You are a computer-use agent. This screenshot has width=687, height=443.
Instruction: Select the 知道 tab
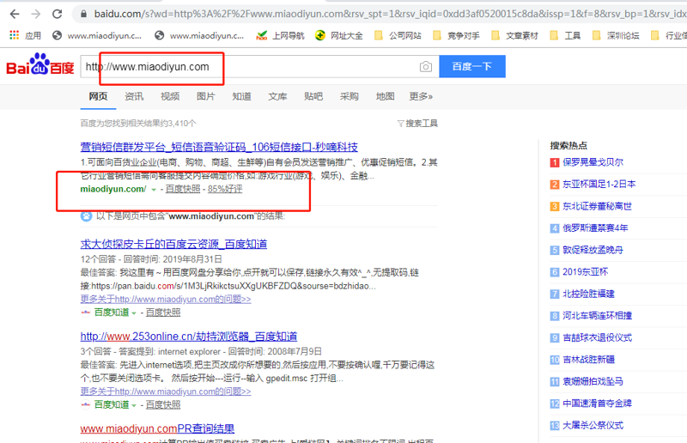pos(242,96)
